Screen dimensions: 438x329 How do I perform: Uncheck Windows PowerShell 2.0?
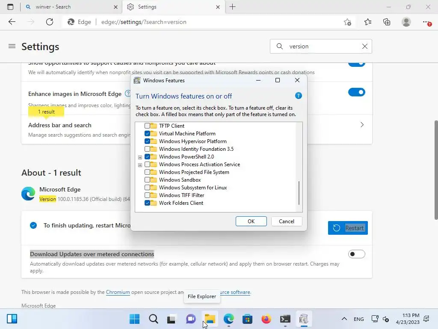point(147,157)
